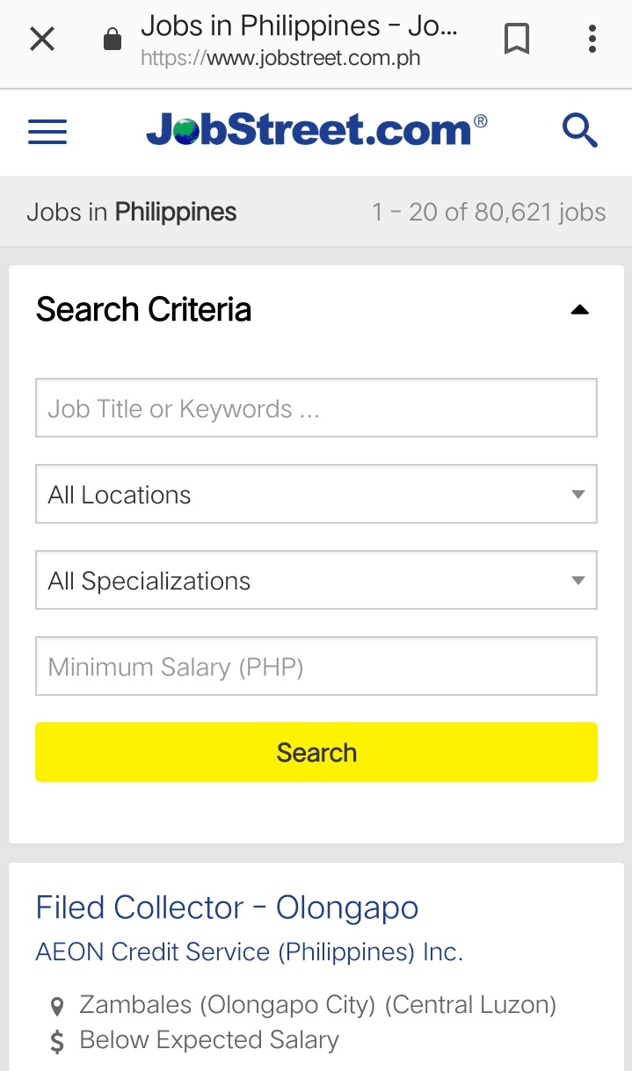Open the All Locations dropdown
Viewport: 632px width, 1071px height.
click(316, 494)
